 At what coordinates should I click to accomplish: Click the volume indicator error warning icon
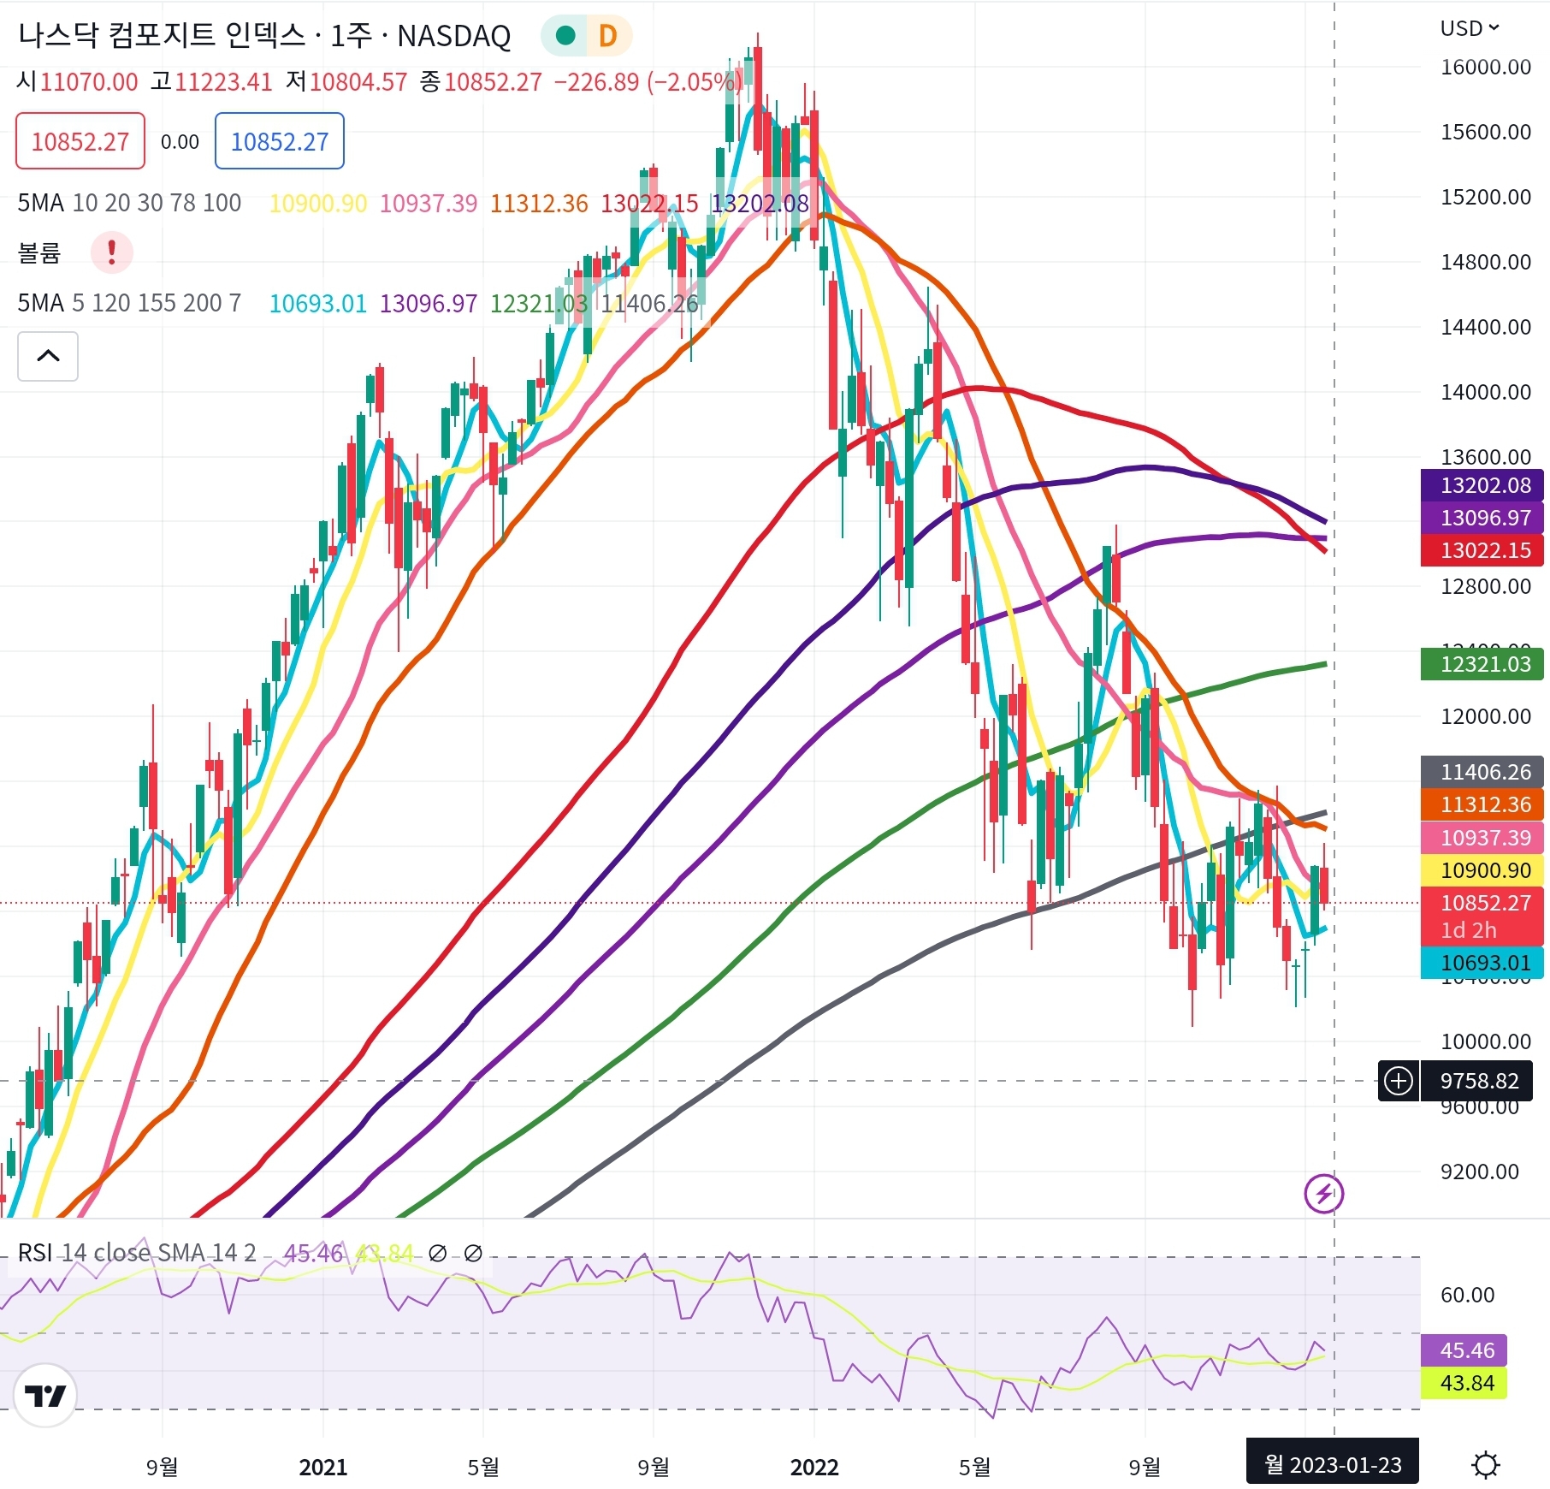click(x=112, y=252)
